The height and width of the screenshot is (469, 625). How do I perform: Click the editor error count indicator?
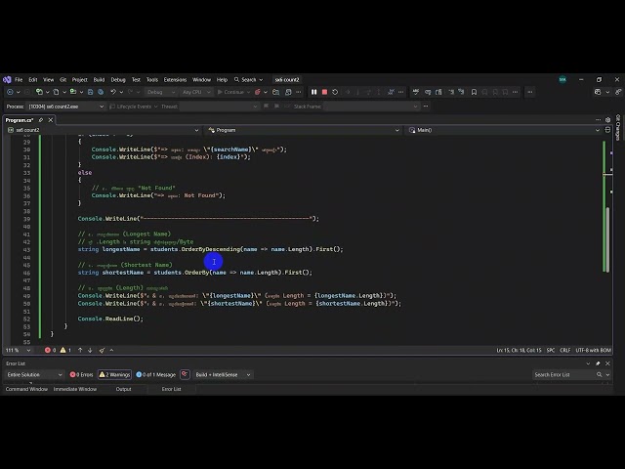(50, 350)
